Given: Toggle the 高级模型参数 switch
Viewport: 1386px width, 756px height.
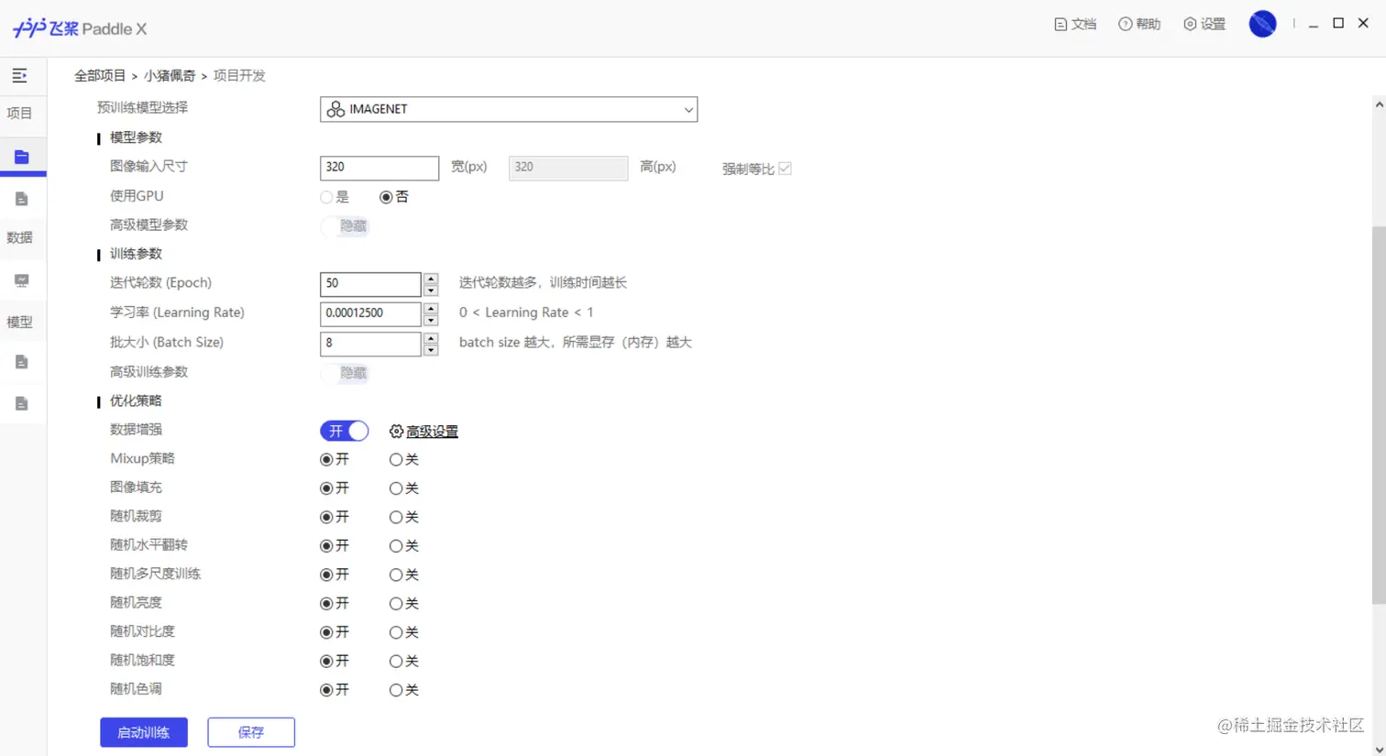Looking at the screenshot, I should point(345,226).
